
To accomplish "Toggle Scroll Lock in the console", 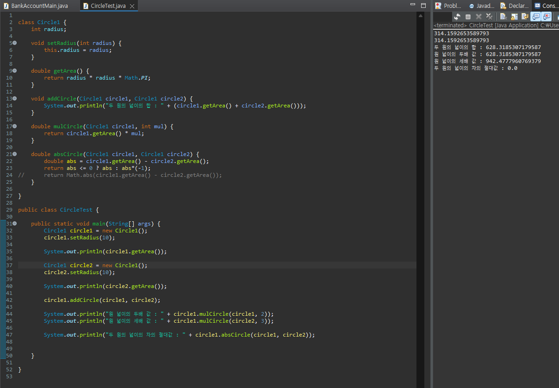I will click(x=514, y=17).
